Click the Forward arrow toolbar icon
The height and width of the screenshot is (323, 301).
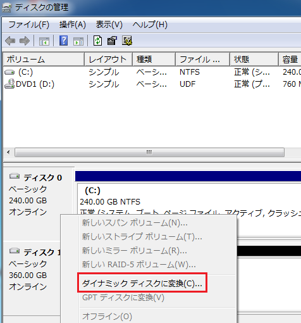[25, 41]
